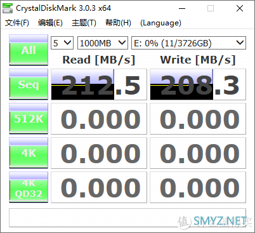Screen dimensions: 255x233
Task: Click the comment text box at bottom
Action: (x=128, y=218)
